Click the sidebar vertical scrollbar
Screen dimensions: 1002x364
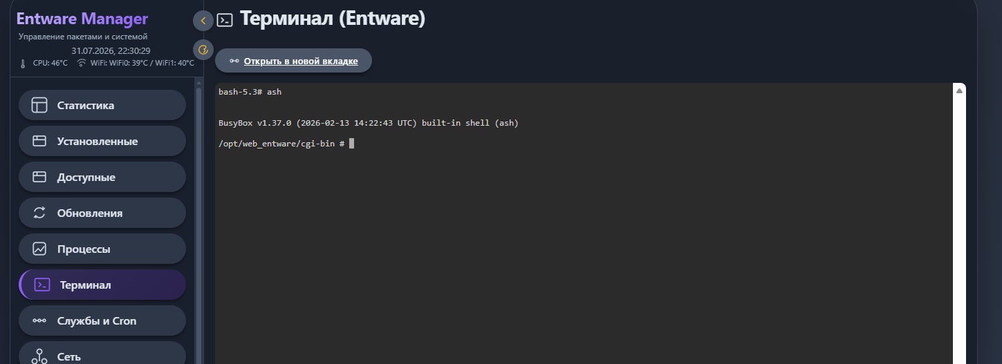tap(199, 221)
